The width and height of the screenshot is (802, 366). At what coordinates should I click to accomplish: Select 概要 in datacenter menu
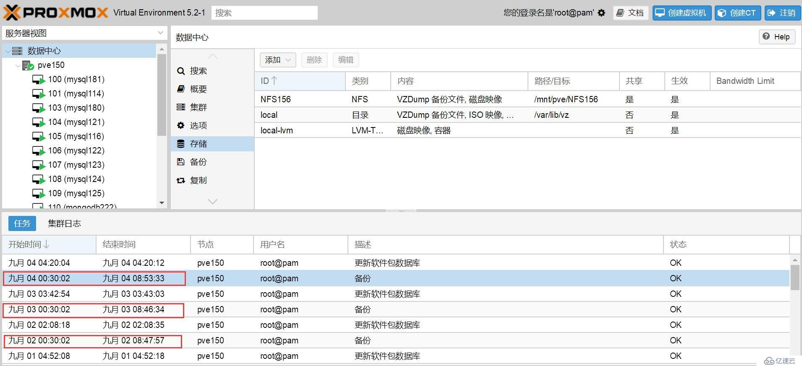(x=212, y=89)
